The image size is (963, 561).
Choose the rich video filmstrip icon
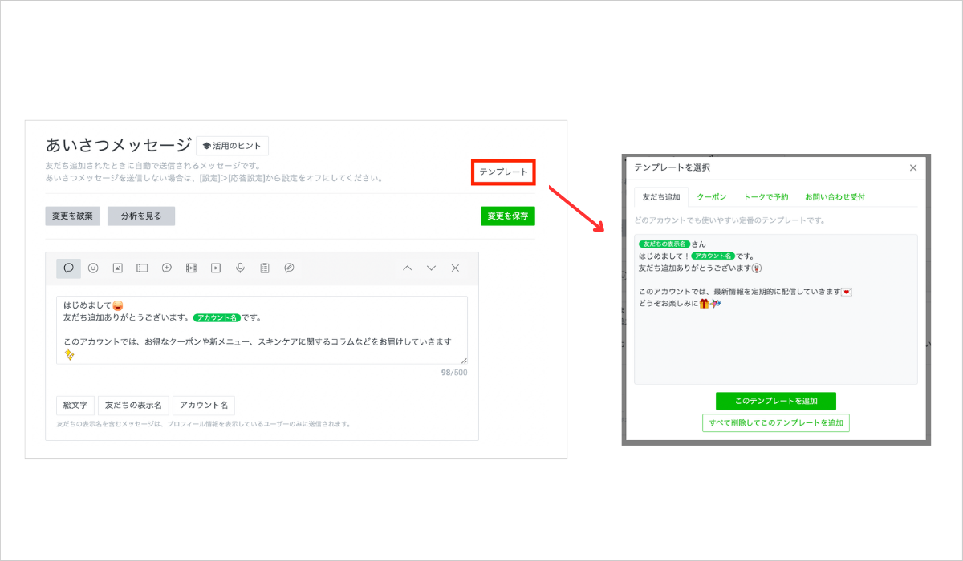pyautogui.click(x=191, y=268)
